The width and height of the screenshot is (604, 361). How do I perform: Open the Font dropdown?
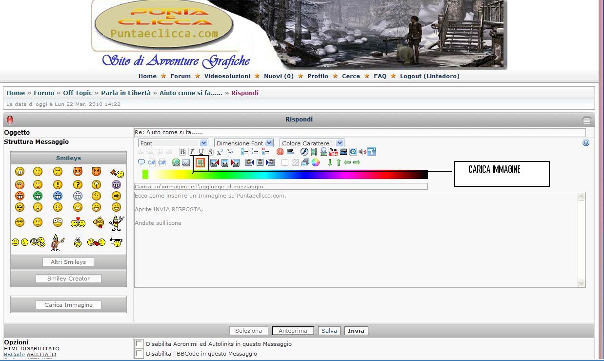(x=173, y=143)
